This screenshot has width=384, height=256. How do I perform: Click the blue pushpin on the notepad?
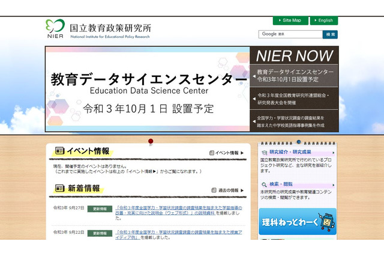pos(299,142)
